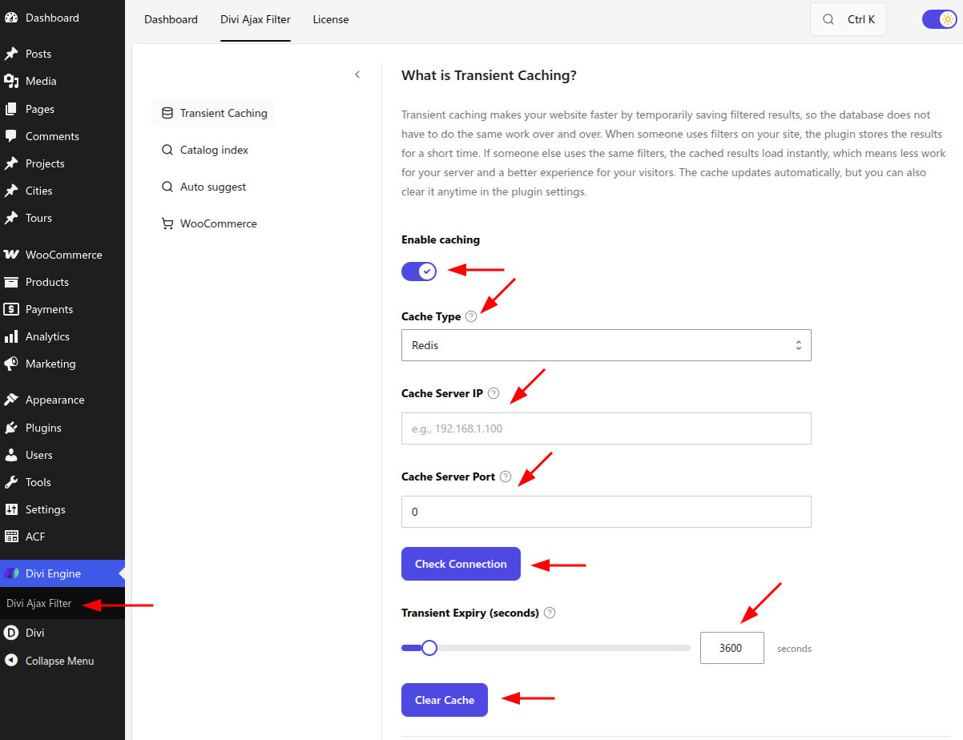The width and height of the screenshot is (963, 740).
Task: Open the Cache Type Redis dropdown
Action: (606, 345)
